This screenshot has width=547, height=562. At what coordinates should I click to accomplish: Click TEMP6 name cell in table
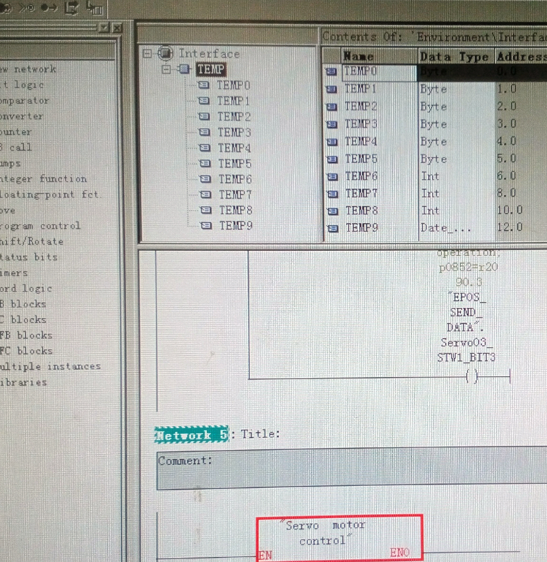pyautogui.click(x=380, y=176)
